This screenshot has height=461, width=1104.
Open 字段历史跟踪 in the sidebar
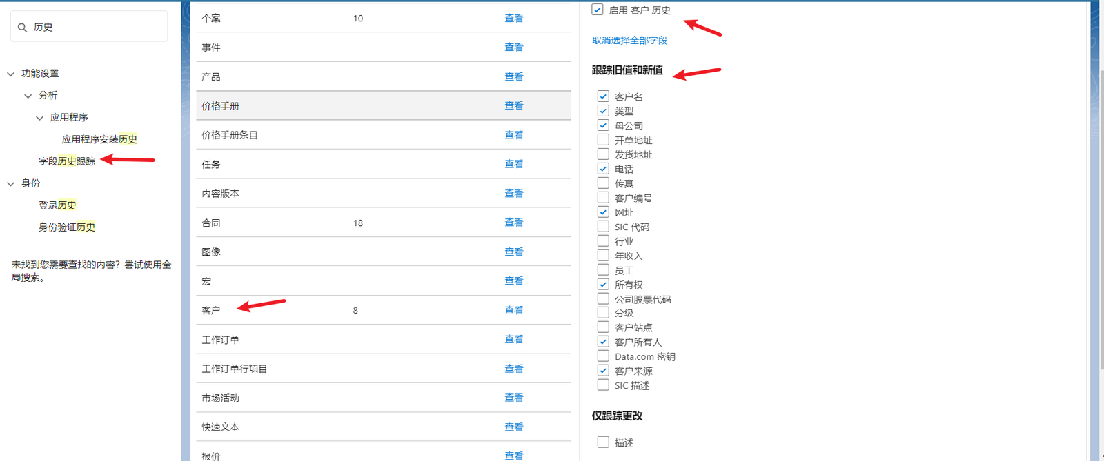(67, 161)
